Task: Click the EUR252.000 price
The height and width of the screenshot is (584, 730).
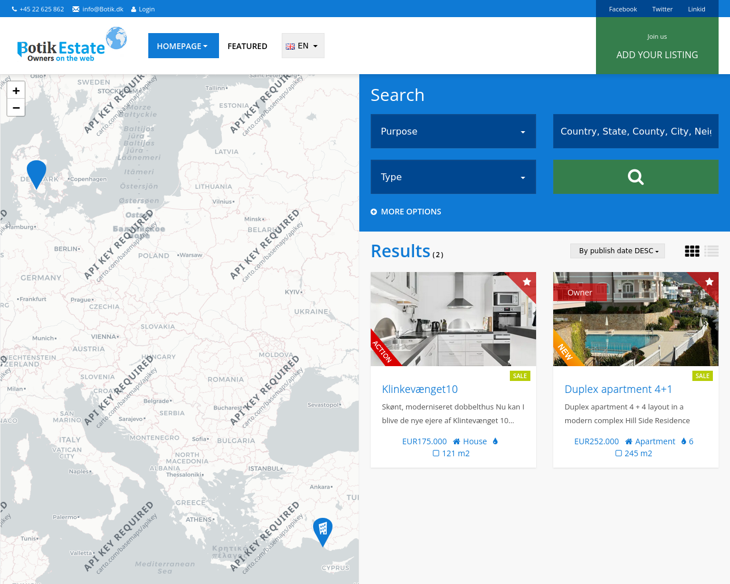Action: (x=597, y=441)
